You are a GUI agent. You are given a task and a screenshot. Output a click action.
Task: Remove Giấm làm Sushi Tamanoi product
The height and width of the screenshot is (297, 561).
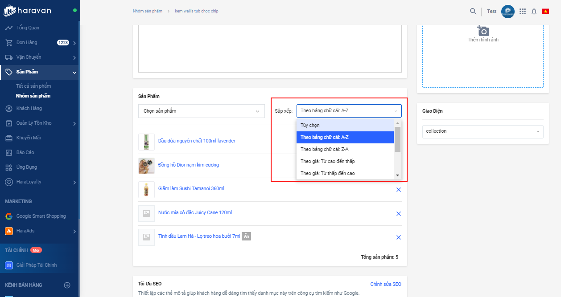pos(399,190)
